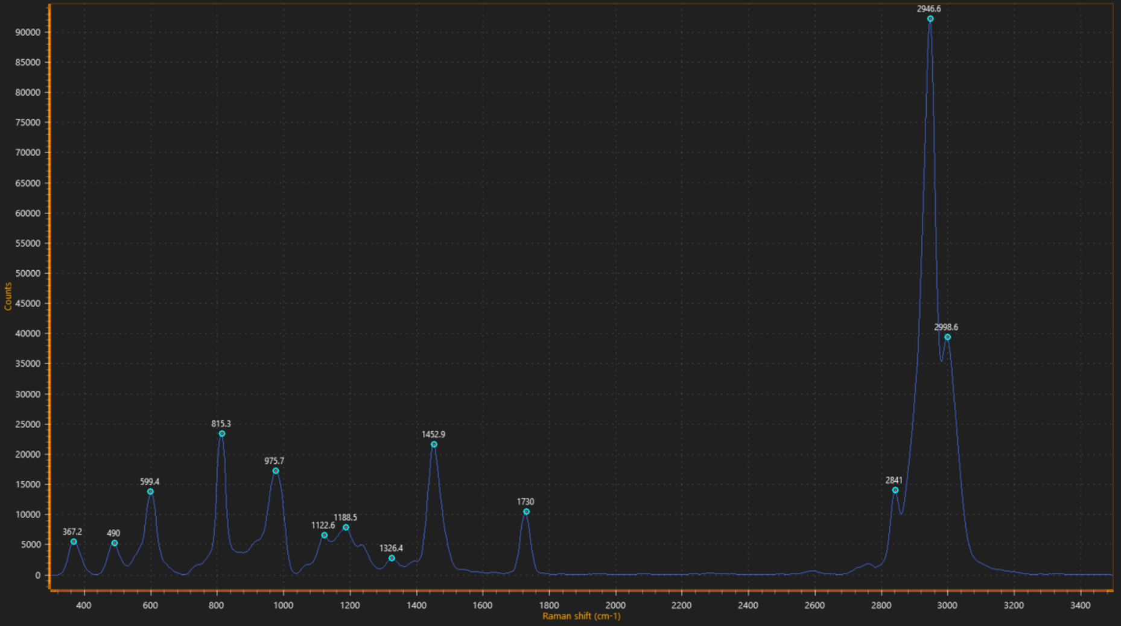Click the 90000 y-axis tick label
1121x626 pixels.
tap(28, 32)
